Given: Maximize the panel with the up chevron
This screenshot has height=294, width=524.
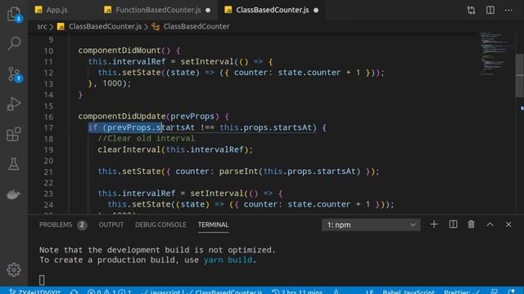Looking at the screenshot, I should click(x=490, y=225).
